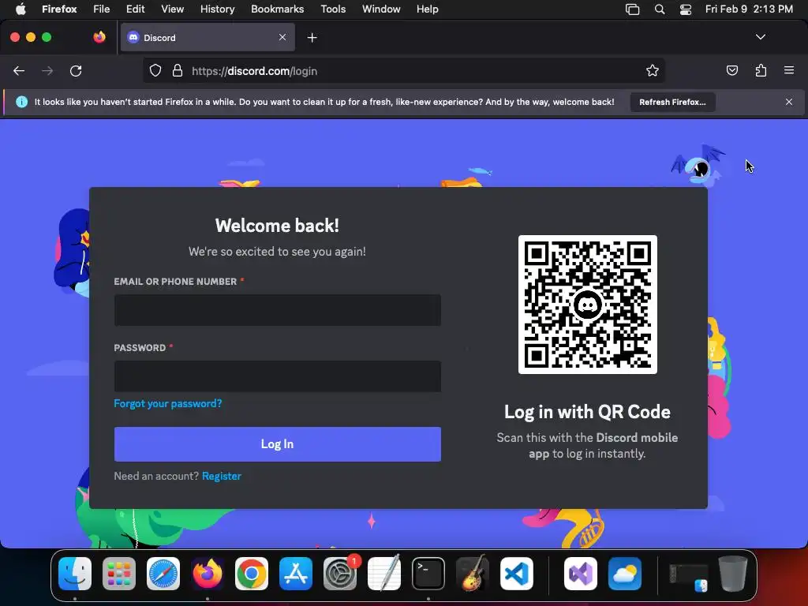The image size is (808, 606).
Task: Open Control Center in the menu bar
Action: [686, 9]
